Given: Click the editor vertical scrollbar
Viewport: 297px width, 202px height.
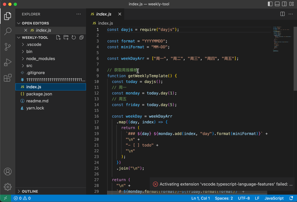Looking at the screenshot, I should point(295,59).
